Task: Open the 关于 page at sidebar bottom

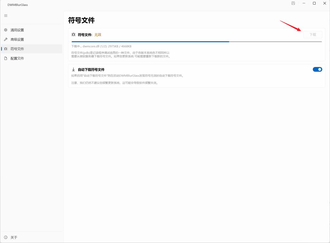Action: (x=14, y=237)
